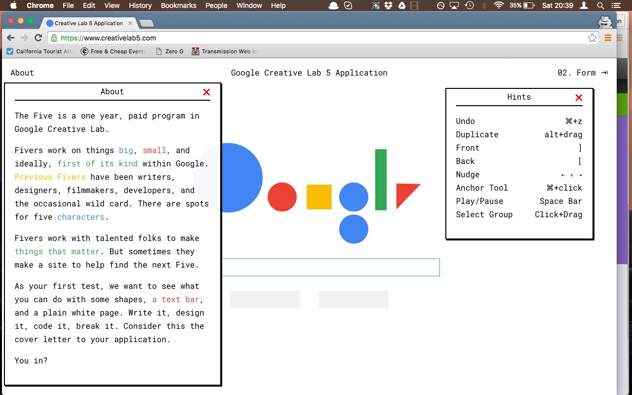Screen dimensions: 632x395
Task: Click the AirPlay display icon
Action: (x=455, y=5)
